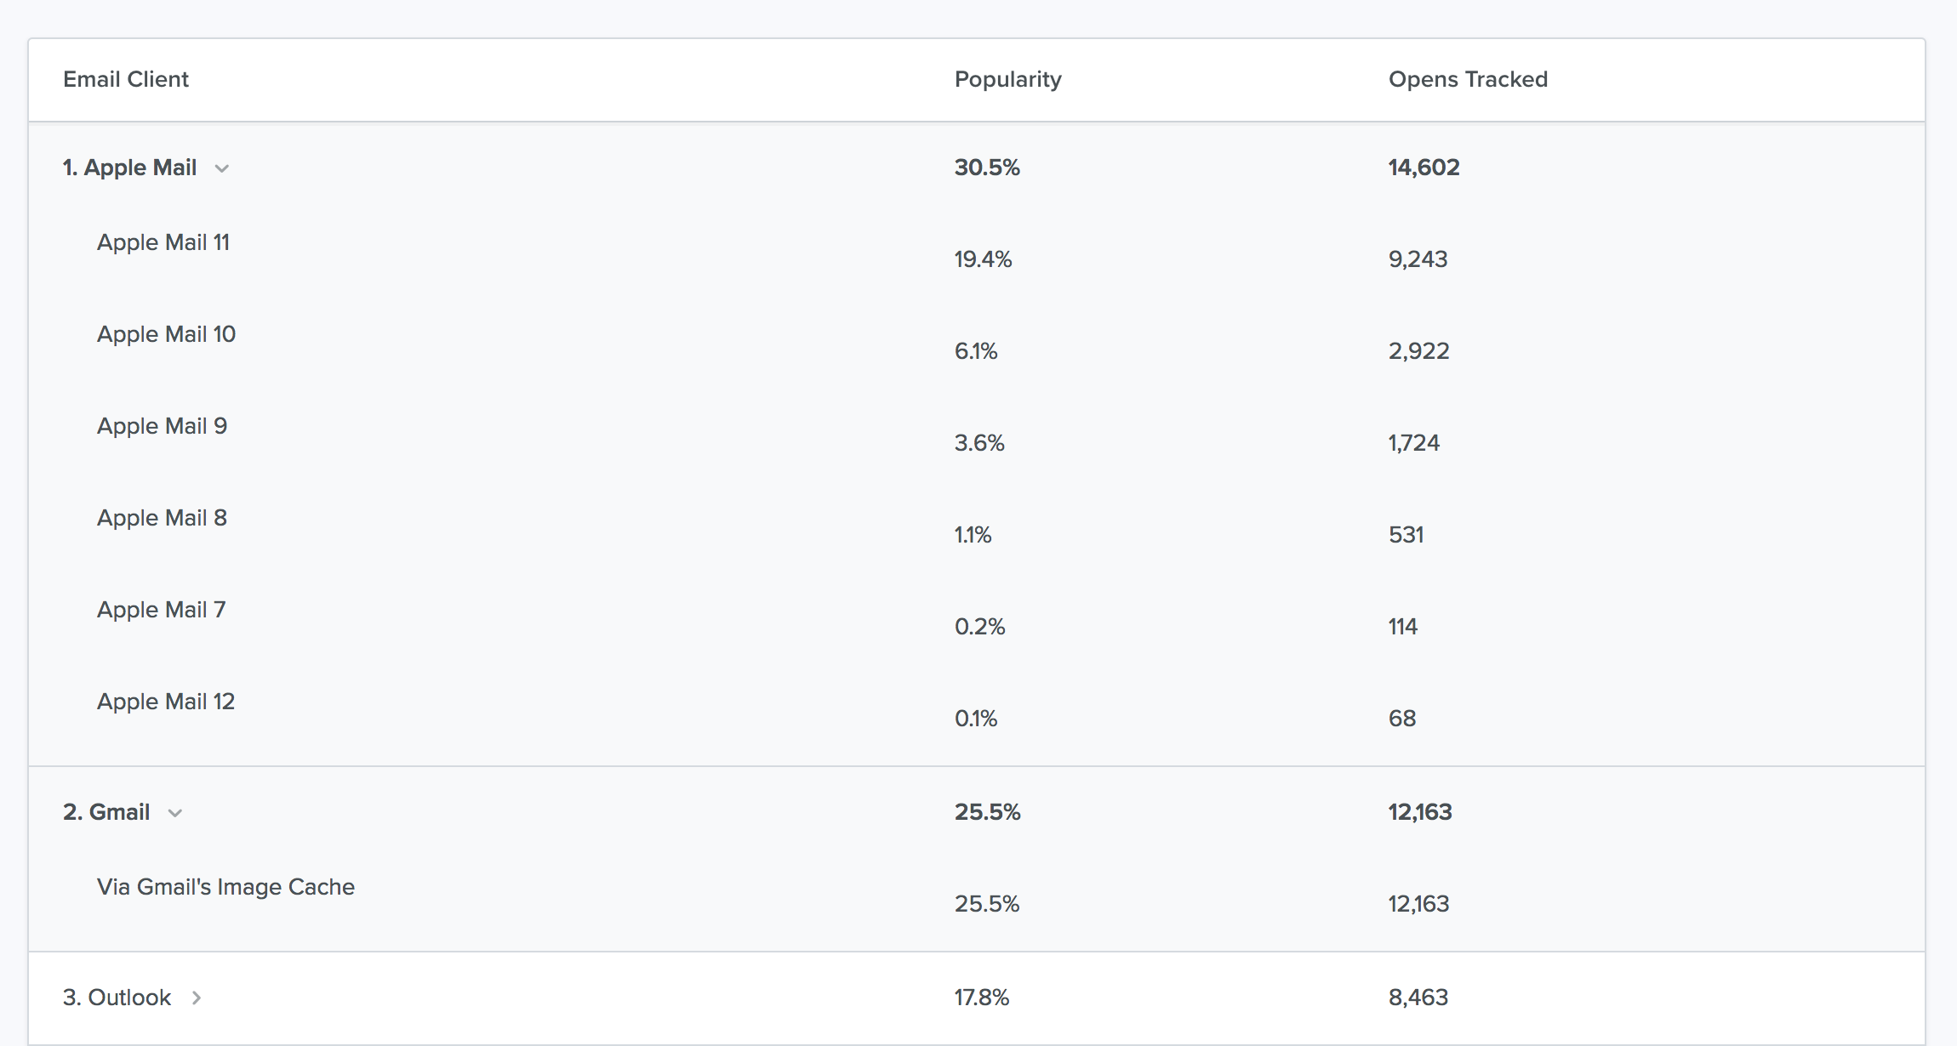Click the bold 25.5% Gmail popularity
1957x1046 pixels.
[987, 812]
